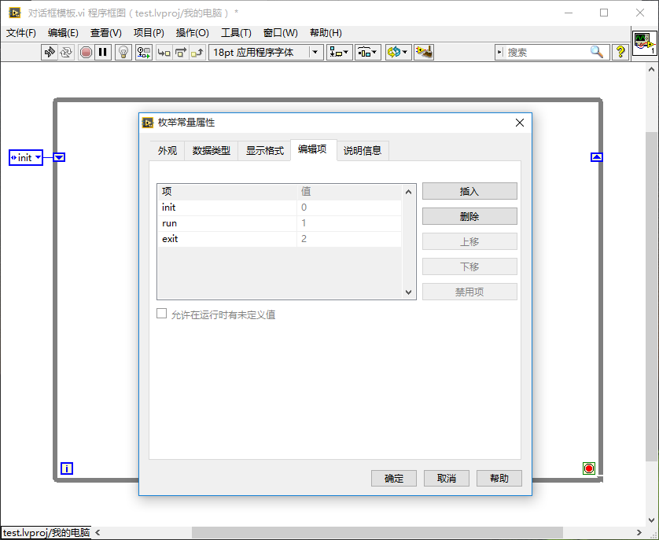
Task: Open the context help question mark
Action: (620, 52)
